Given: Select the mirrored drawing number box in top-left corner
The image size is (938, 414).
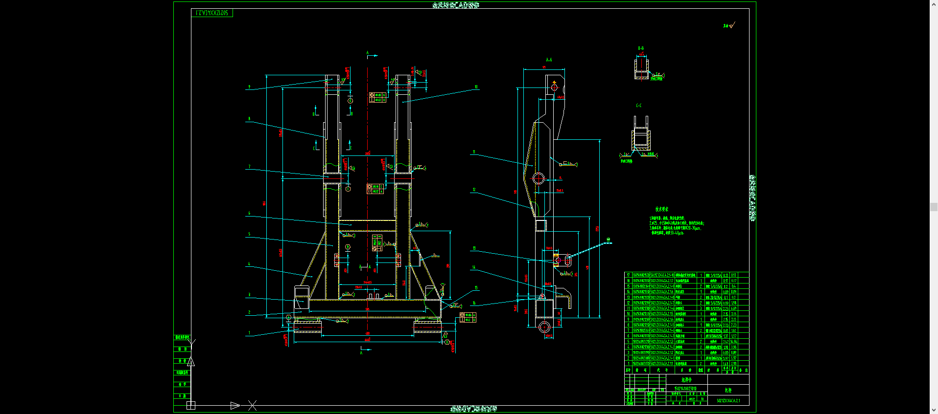Looking at the screenshot, I should [212, 13].
